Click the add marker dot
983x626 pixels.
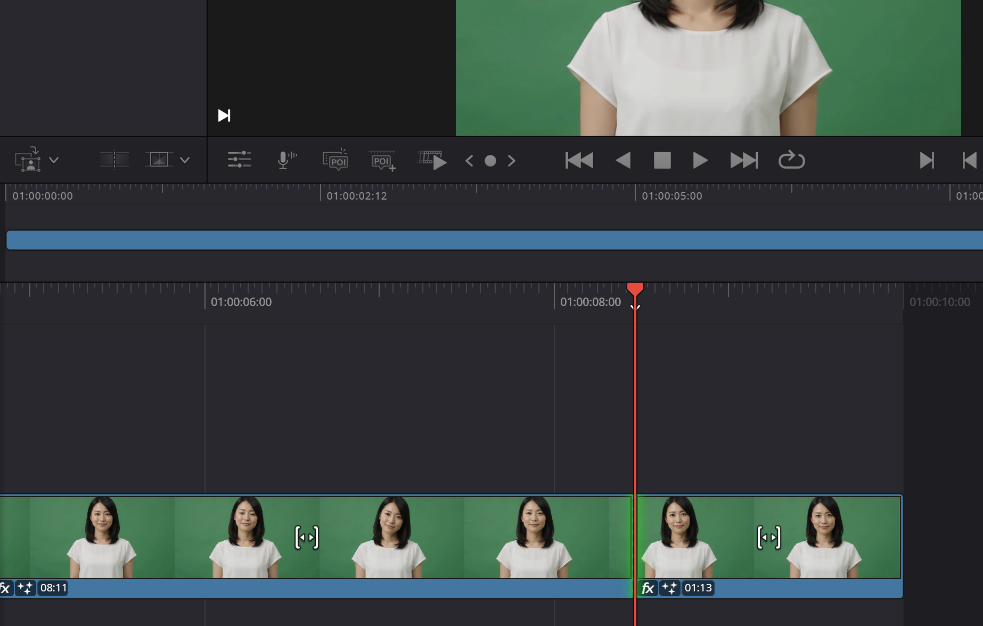pos(490,161)
